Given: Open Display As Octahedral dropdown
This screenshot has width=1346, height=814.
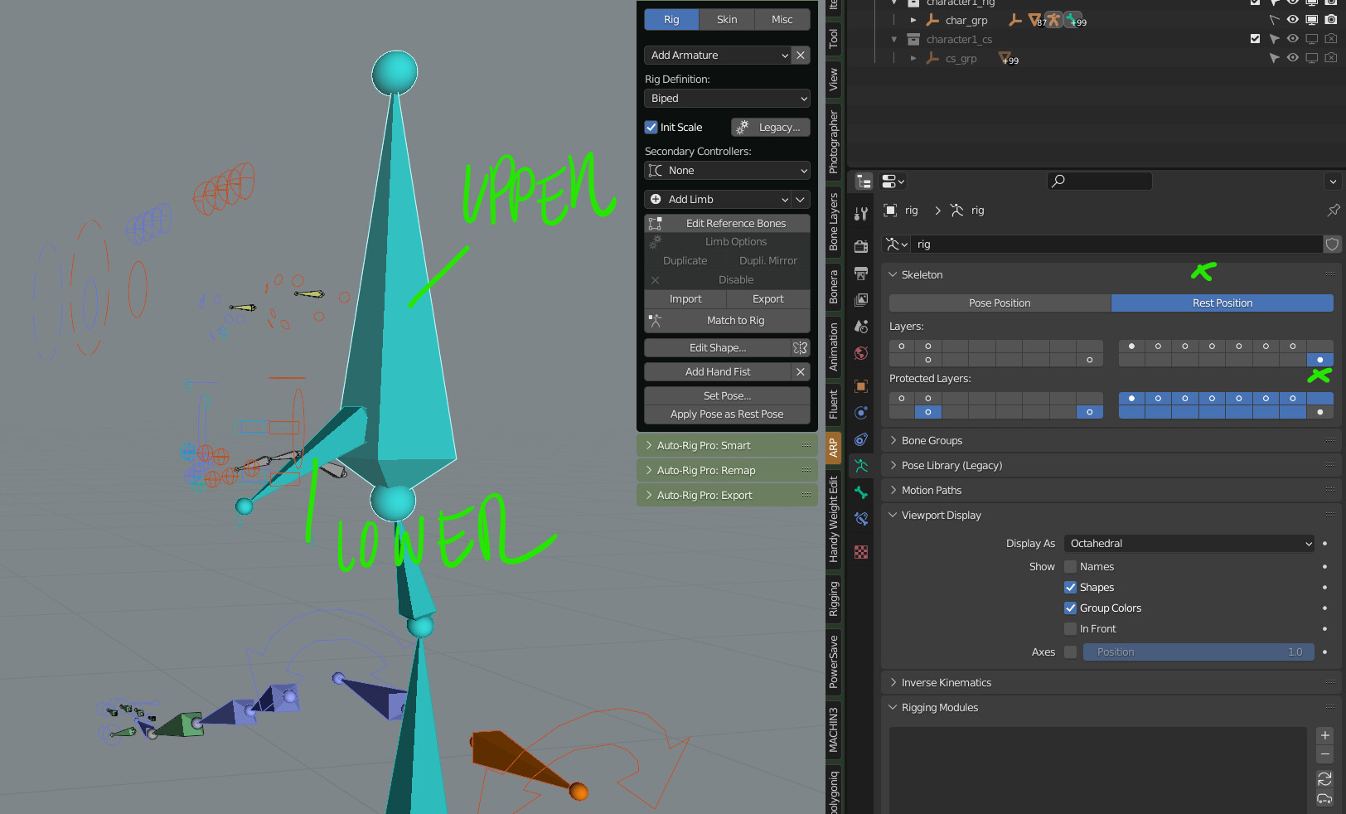Looking at the screenshot, I should point(1189,544).
